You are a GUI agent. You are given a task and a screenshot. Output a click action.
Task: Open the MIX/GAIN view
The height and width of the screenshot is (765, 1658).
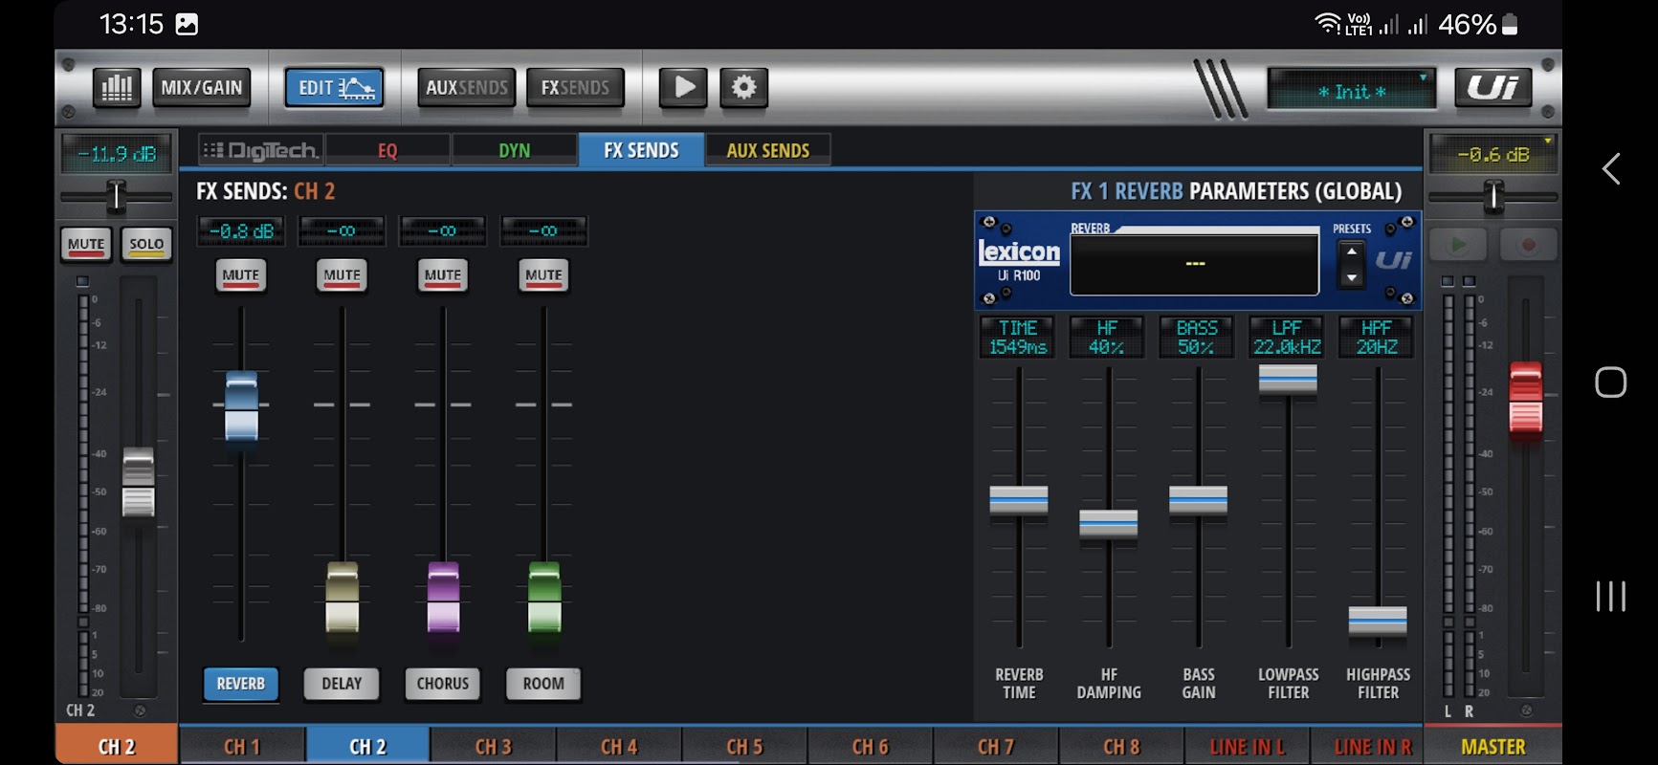click(201, 88)
